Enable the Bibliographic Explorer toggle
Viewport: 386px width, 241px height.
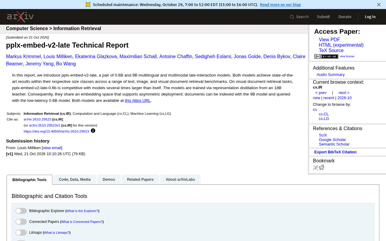(21, 211)
